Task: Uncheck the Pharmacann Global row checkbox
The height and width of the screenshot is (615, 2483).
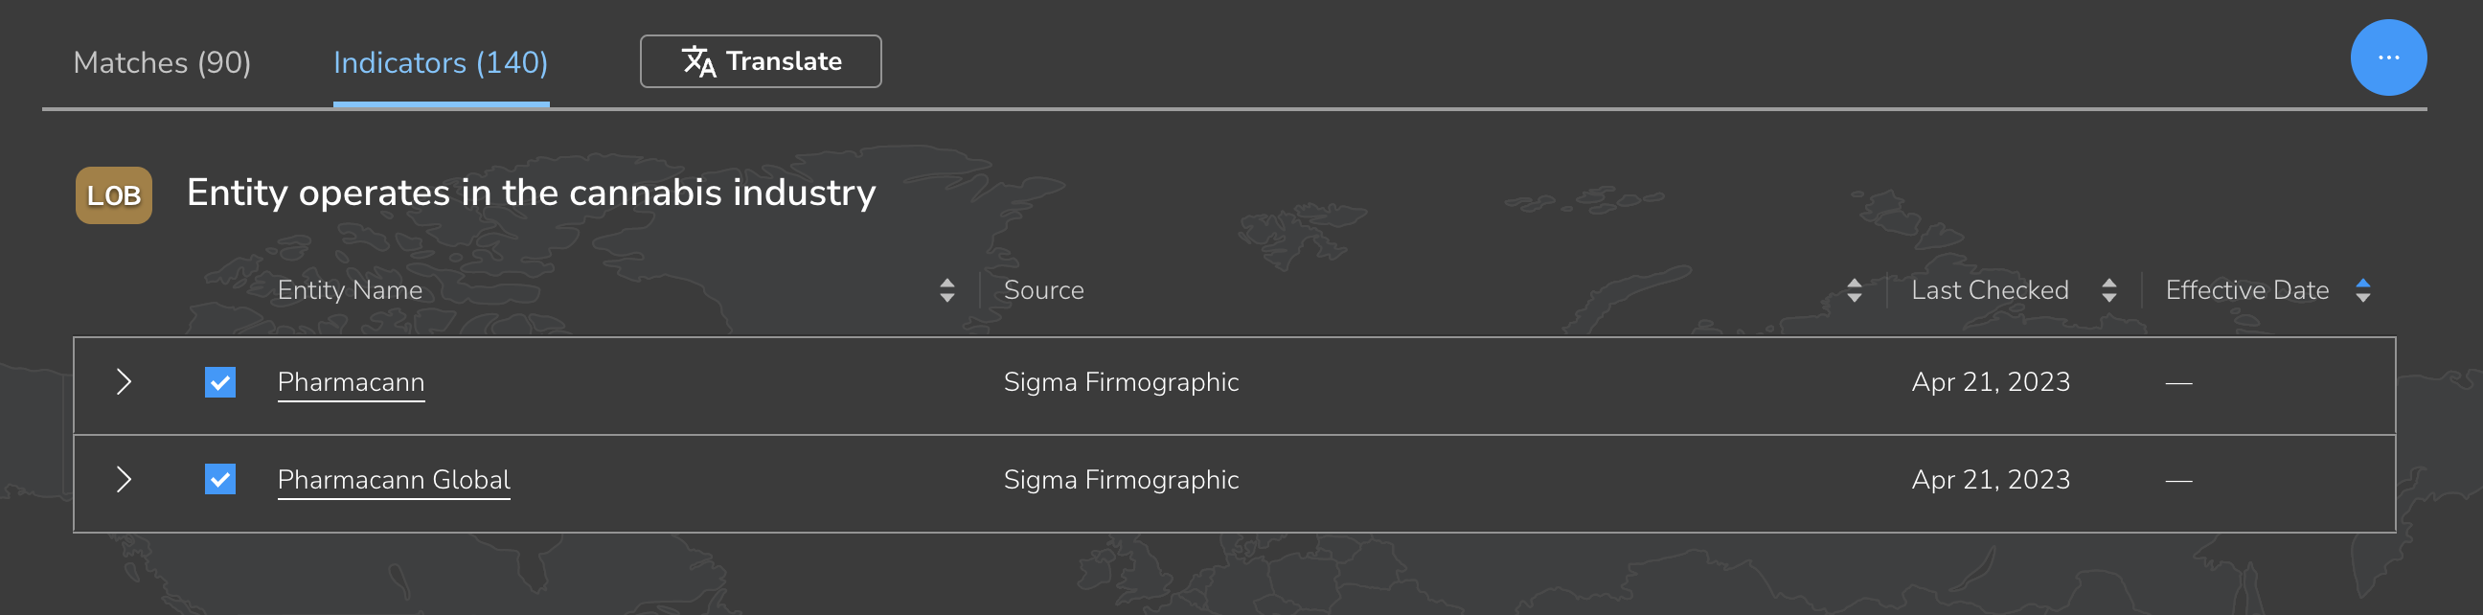Action: (x=219, y=479)
